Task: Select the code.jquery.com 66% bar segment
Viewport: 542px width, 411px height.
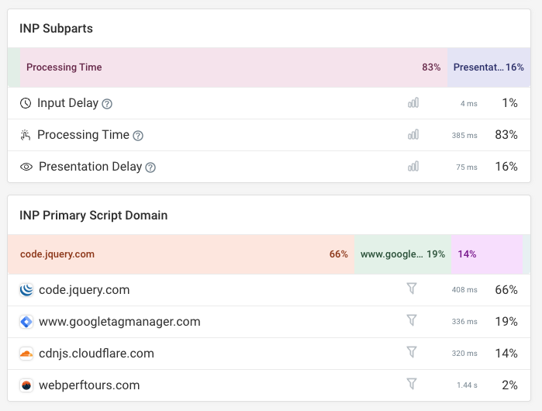Action: [x=181, y=254]
